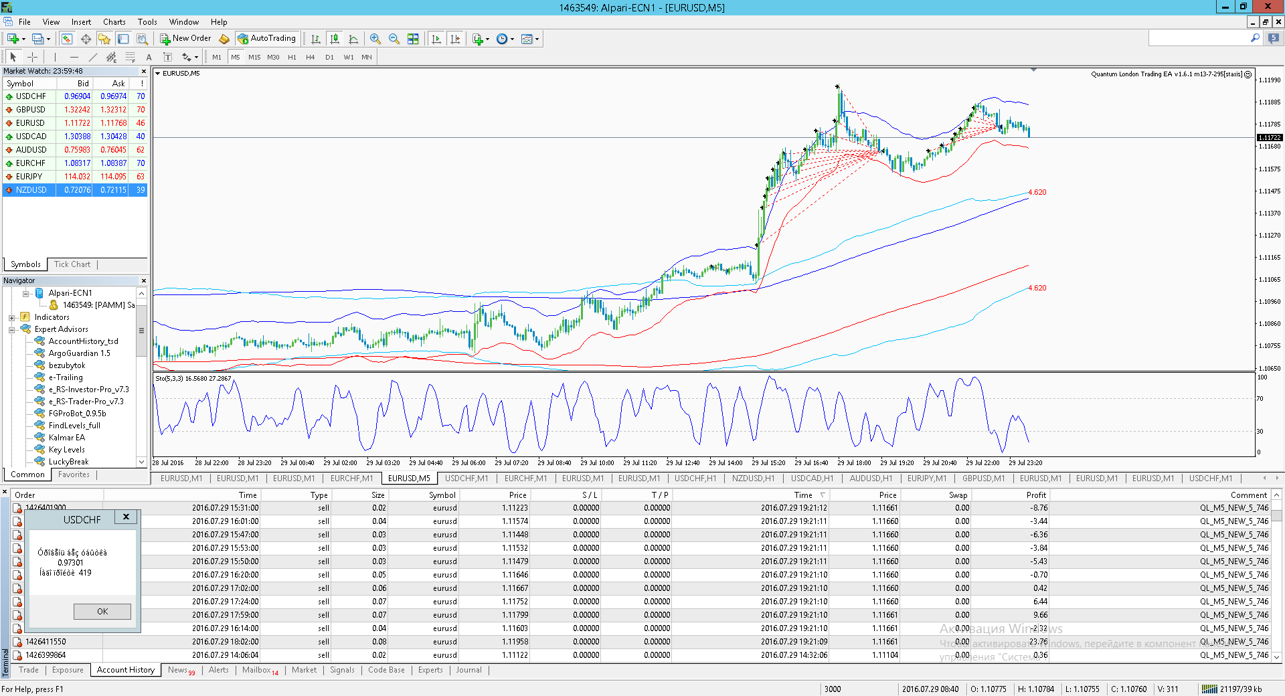Open the chart templates icon
This screenshot has width=1285, height=696.
[527, 39]
